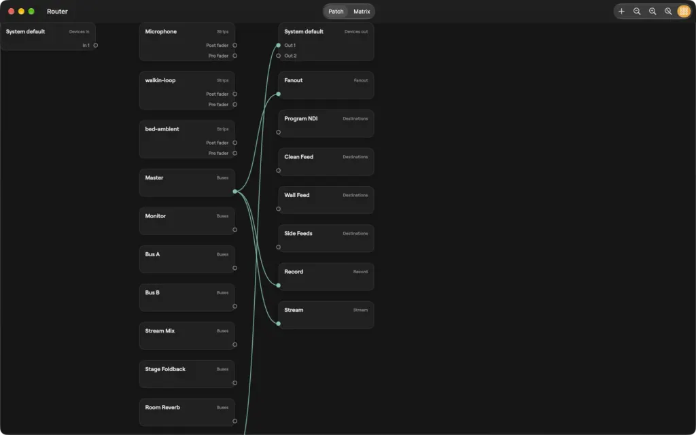The height and width of the screenshot is (435, 696).
Task: Click the Out 2 port on System default output
Action: [278, 56]
